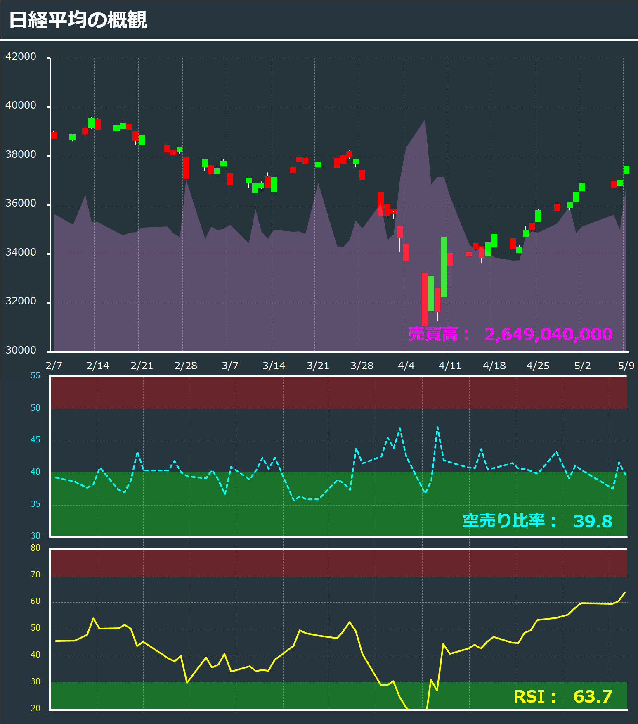The height and width of the screenshot is (724, 638).
Task: Click the tall green candle before 4/11
Action: point(444,267)
